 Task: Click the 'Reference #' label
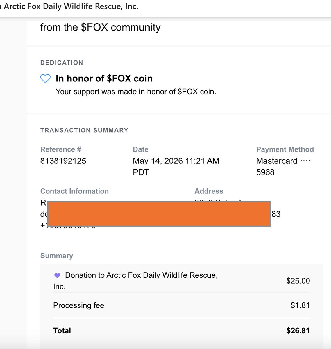(x=61, y=149)
